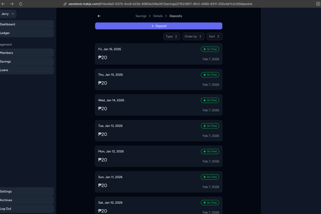Click the Savings breadcrumb link
Screen dimensions: 321x214
[x=141, y=16]
